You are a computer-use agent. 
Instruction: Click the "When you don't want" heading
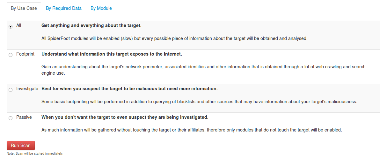pyautogui.click(x=125, y=117)
